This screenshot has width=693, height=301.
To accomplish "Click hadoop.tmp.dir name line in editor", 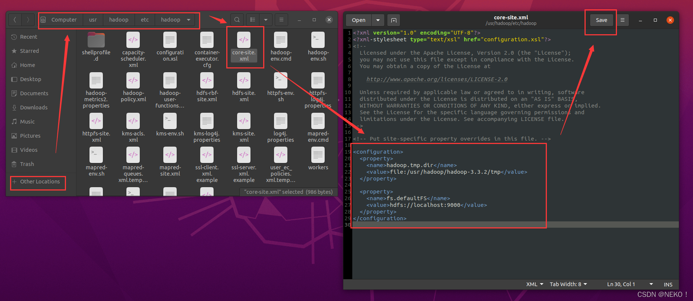I will 412,165.
